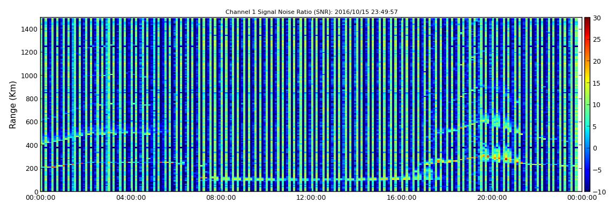Click the 400 range tick label
The image size is (616, 218).
coord(31,145)
